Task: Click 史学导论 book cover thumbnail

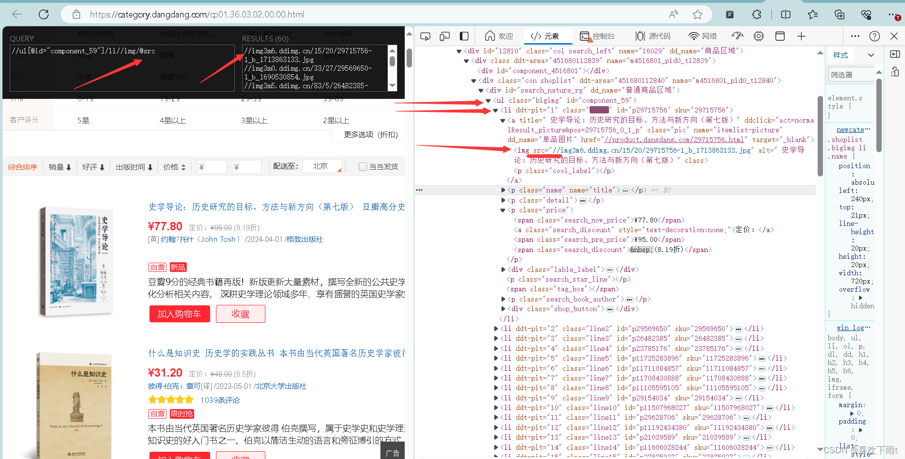Action: pyautogui.click(x=77, y=262)
